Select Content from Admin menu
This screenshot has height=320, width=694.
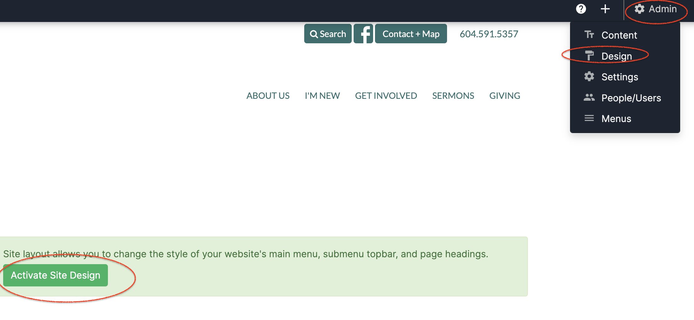[x=625, y=35]
